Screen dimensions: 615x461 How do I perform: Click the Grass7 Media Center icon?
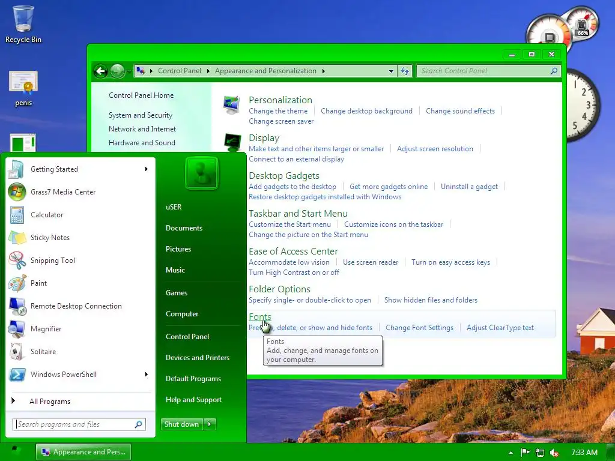point(17,192)
